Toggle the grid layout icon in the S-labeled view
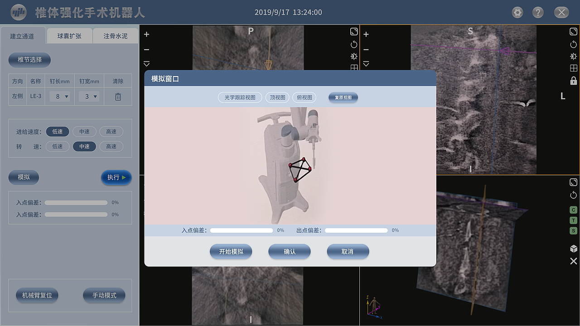This screenshot has height=326, width=580. [x=573, y=68]
